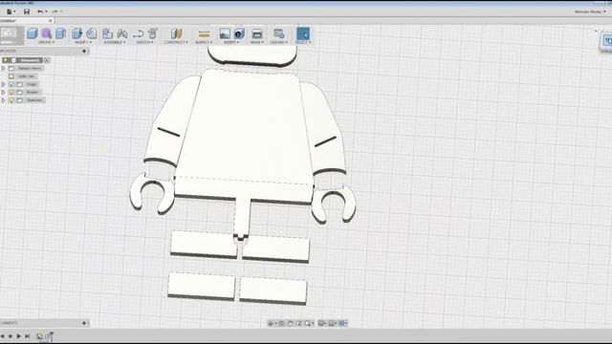Viewport: 612px width, 344px height.
Task: Click the Zoom magnifier icon
Action: tap(298, 323)
